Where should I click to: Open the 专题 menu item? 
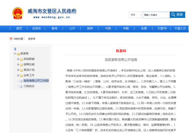(126, 29)
